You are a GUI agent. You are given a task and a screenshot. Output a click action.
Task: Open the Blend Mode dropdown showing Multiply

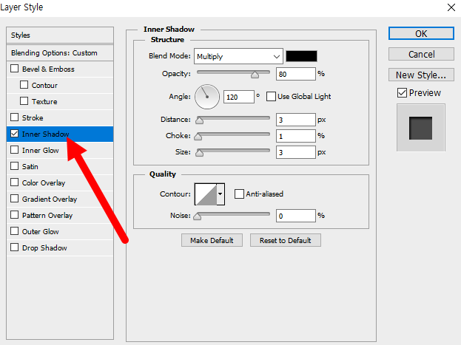point(238,56)
